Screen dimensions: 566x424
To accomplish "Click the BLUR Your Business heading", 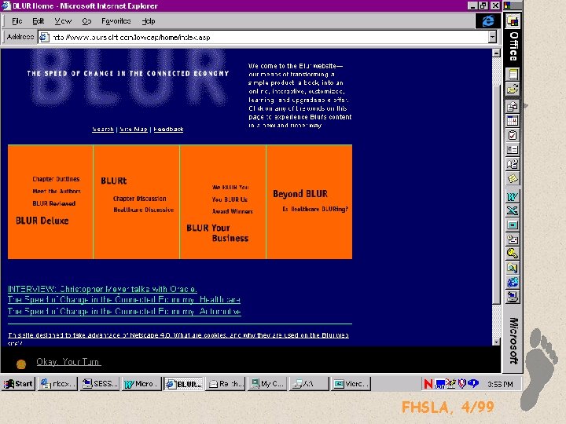I will click(218, 233).
